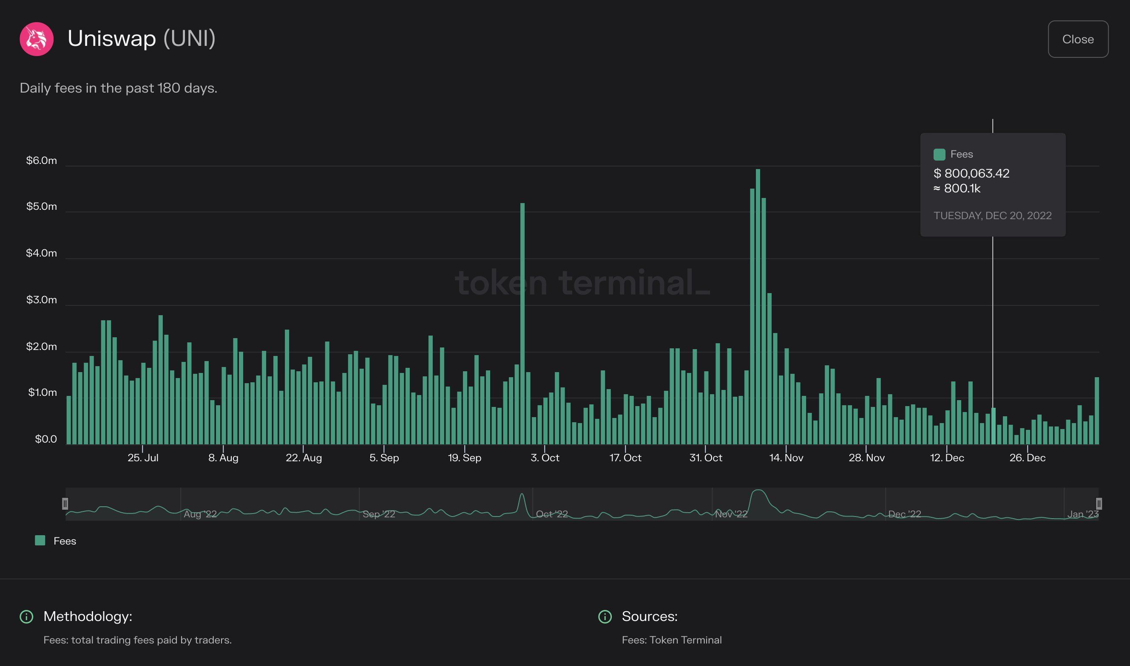This screenshot has width=1130, height=666.
Task: Click the Uniswap unicorn logo icon
Action: pos(37,39)
